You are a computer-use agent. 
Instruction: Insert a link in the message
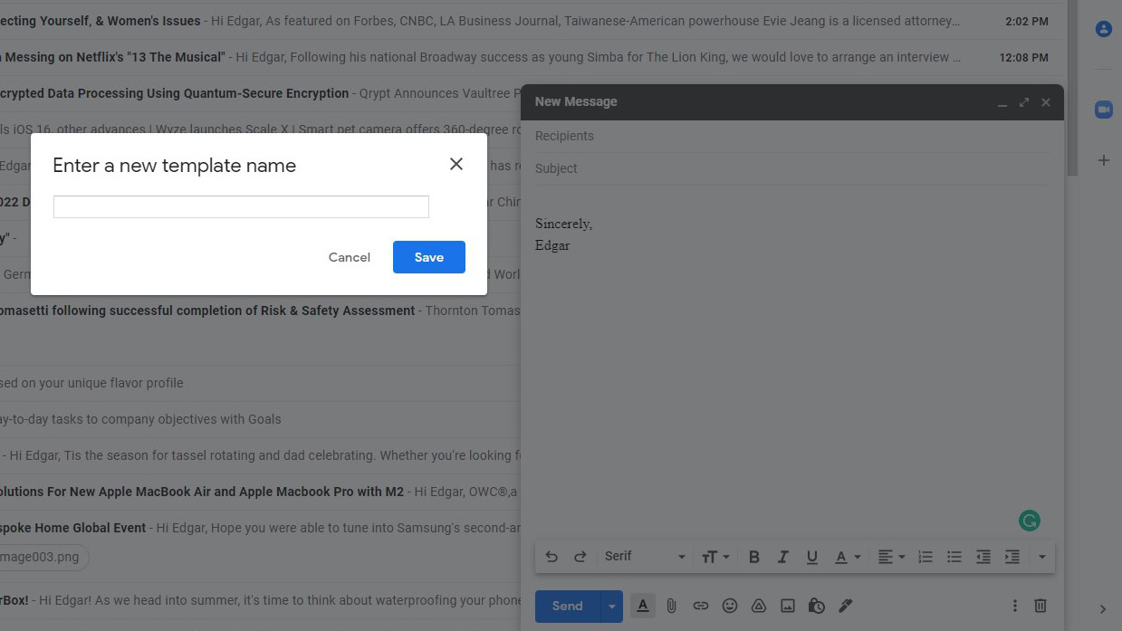700,606
